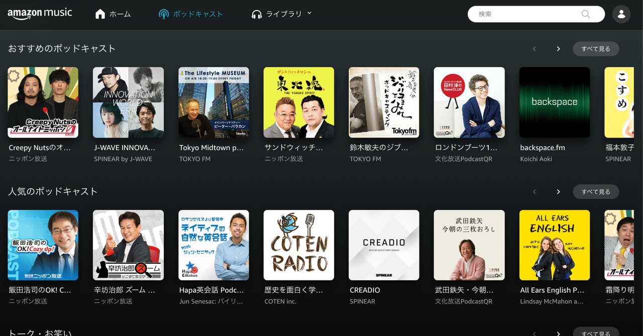Open the ニッポン放送 link under Creepy Nuts
The width and height of the screenshot is (643, 336).
tap(27, 159)
